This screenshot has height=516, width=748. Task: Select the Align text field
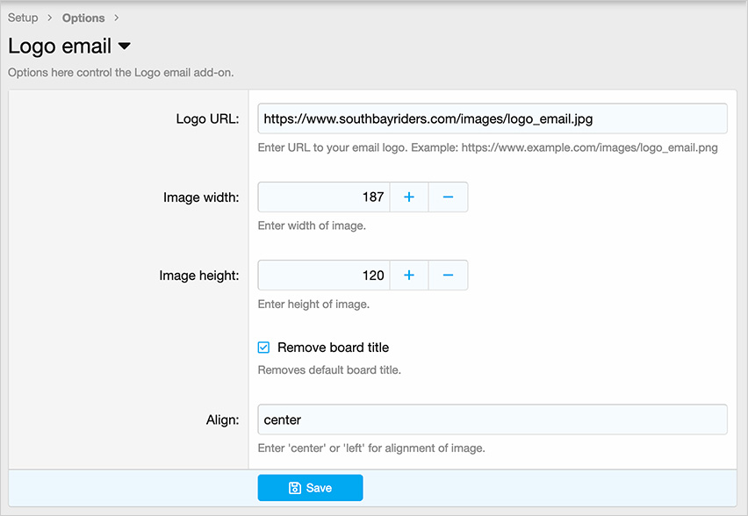click(x=492, y=419)
